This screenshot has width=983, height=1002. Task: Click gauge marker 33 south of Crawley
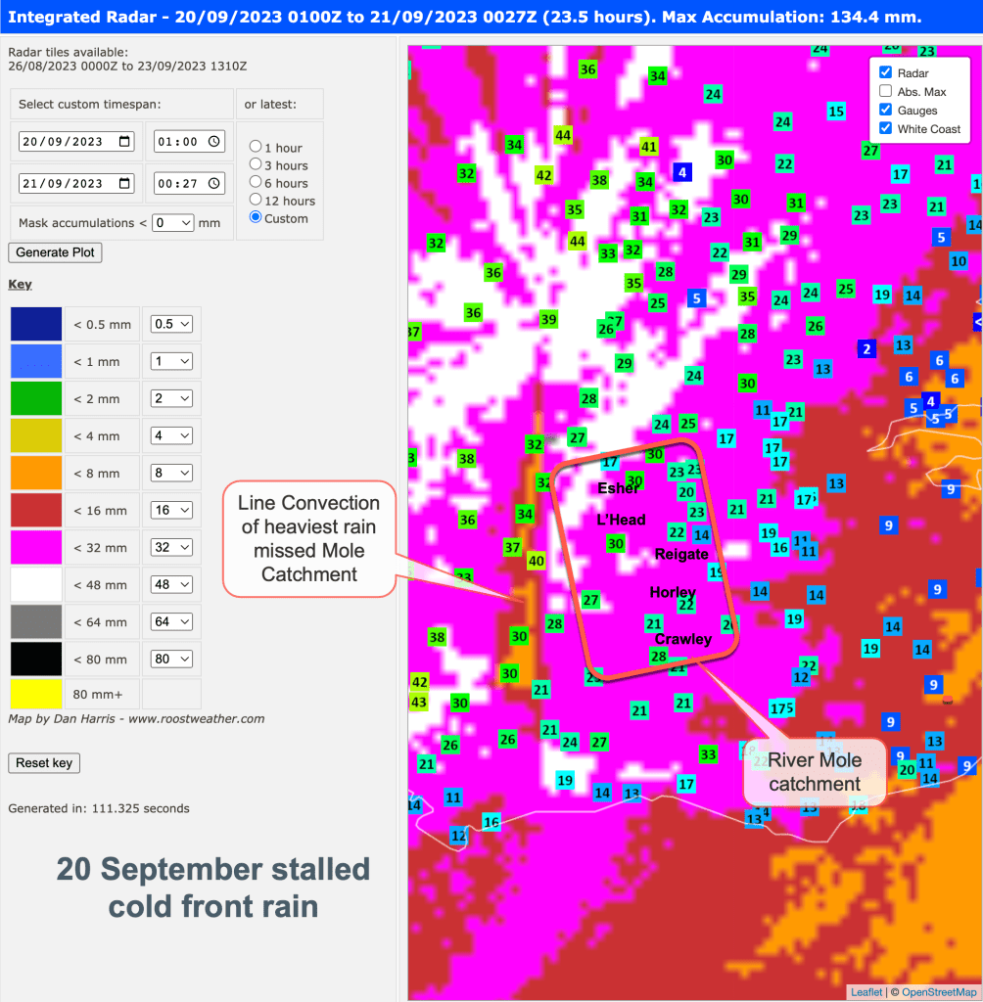[708, 754]
